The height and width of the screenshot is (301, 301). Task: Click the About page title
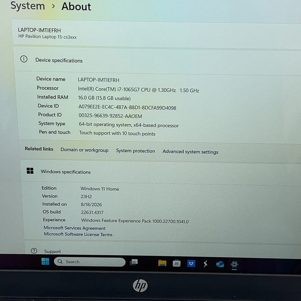[76, 6]
